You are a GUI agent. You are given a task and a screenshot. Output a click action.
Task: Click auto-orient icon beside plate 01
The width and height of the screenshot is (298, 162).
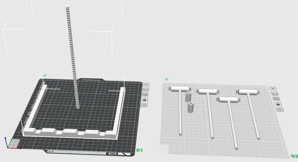pyautogui.click(x=146, y=89)
